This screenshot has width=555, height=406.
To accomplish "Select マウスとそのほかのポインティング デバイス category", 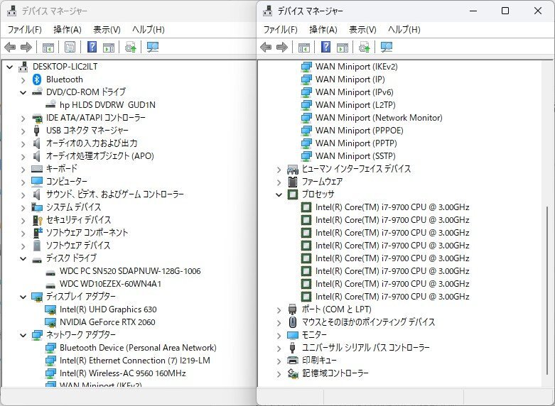I will tap(368, 322).
